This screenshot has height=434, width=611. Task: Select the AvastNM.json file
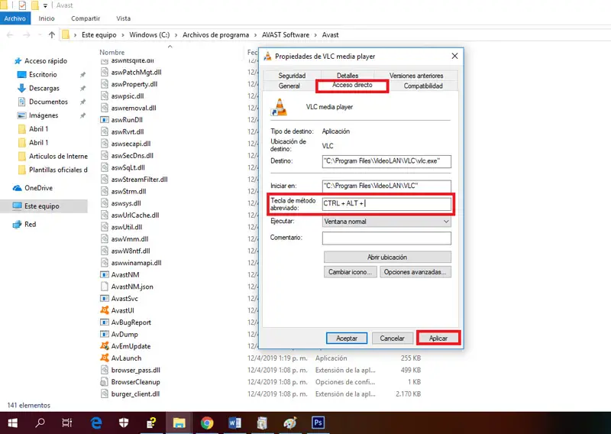132,287
